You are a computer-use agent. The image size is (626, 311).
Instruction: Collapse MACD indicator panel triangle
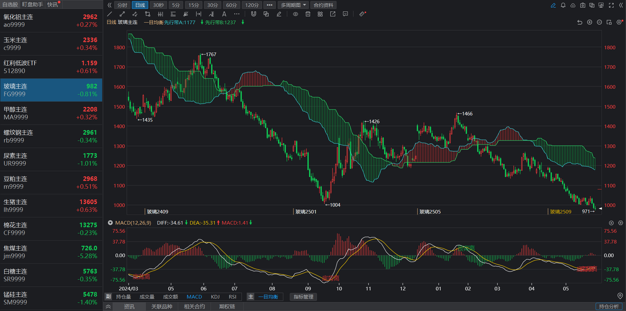click(x=110, y=223)
